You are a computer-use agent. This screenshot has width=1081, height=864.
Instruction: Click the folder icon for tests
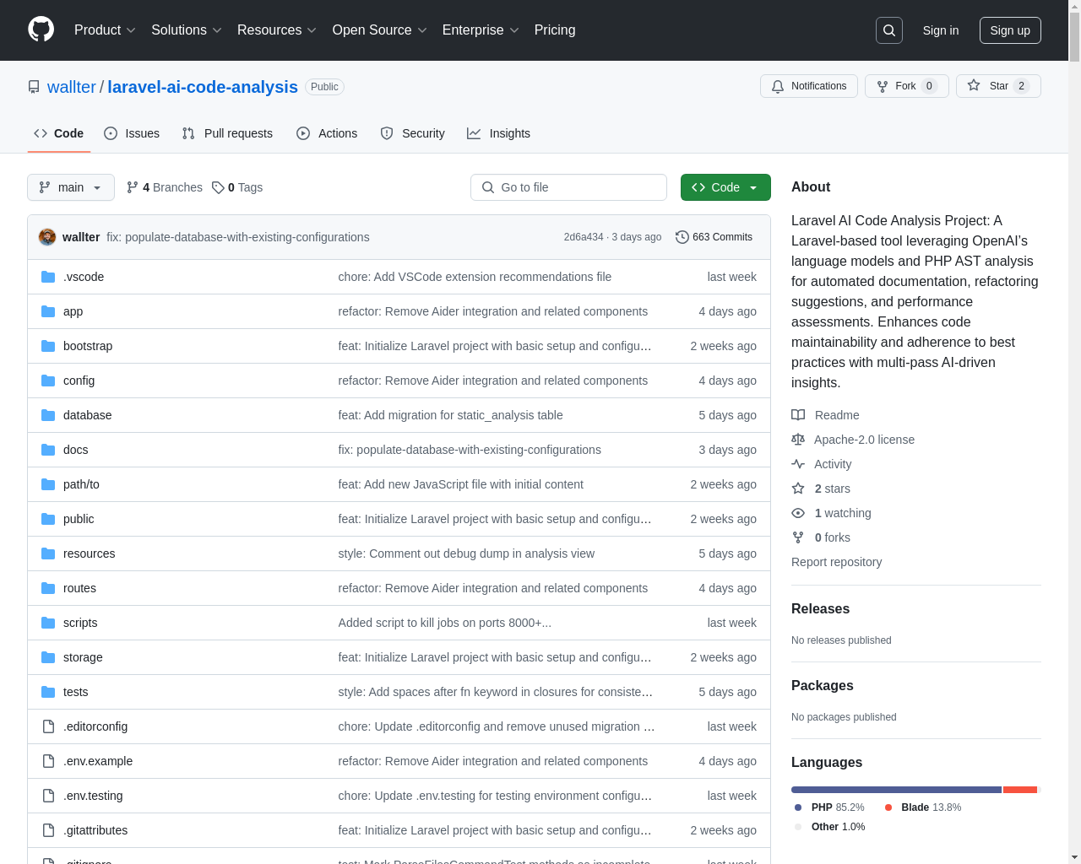pyautogui.click(x=48, y=692)
